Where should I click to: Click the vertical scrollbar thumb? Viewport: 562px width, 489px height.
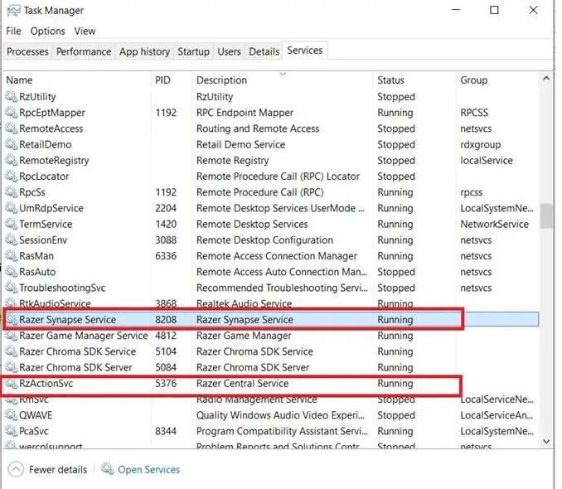(546, 215)
